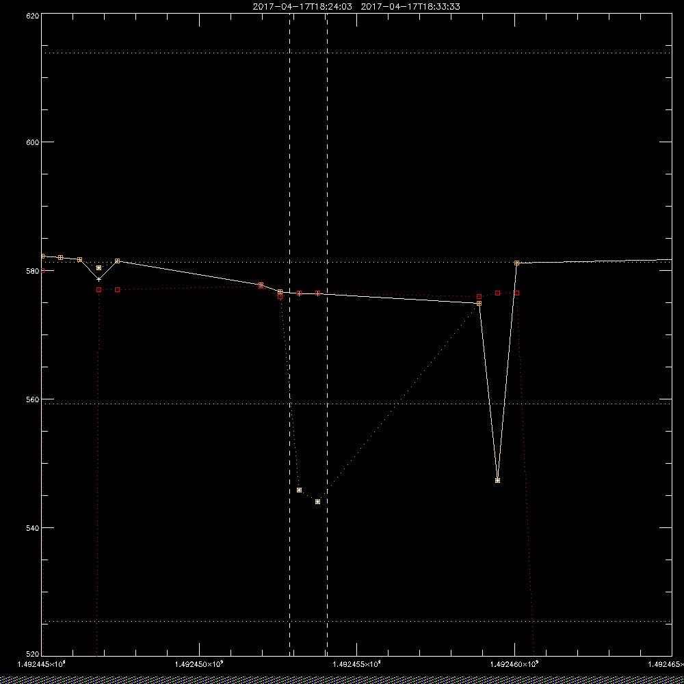The width and height of the screenshot is (684, 684).
Task: Click the 1.492460×10⁹ x-axis label
Action: (x=515, y=664)
